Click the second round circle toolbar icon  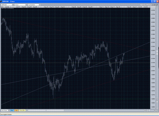coord(155,5)
